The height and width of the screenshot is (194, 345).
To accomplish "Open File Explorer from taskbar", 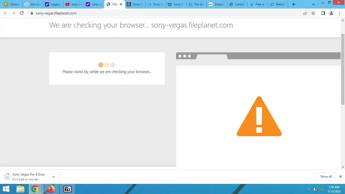I will [x=20, y=189].
